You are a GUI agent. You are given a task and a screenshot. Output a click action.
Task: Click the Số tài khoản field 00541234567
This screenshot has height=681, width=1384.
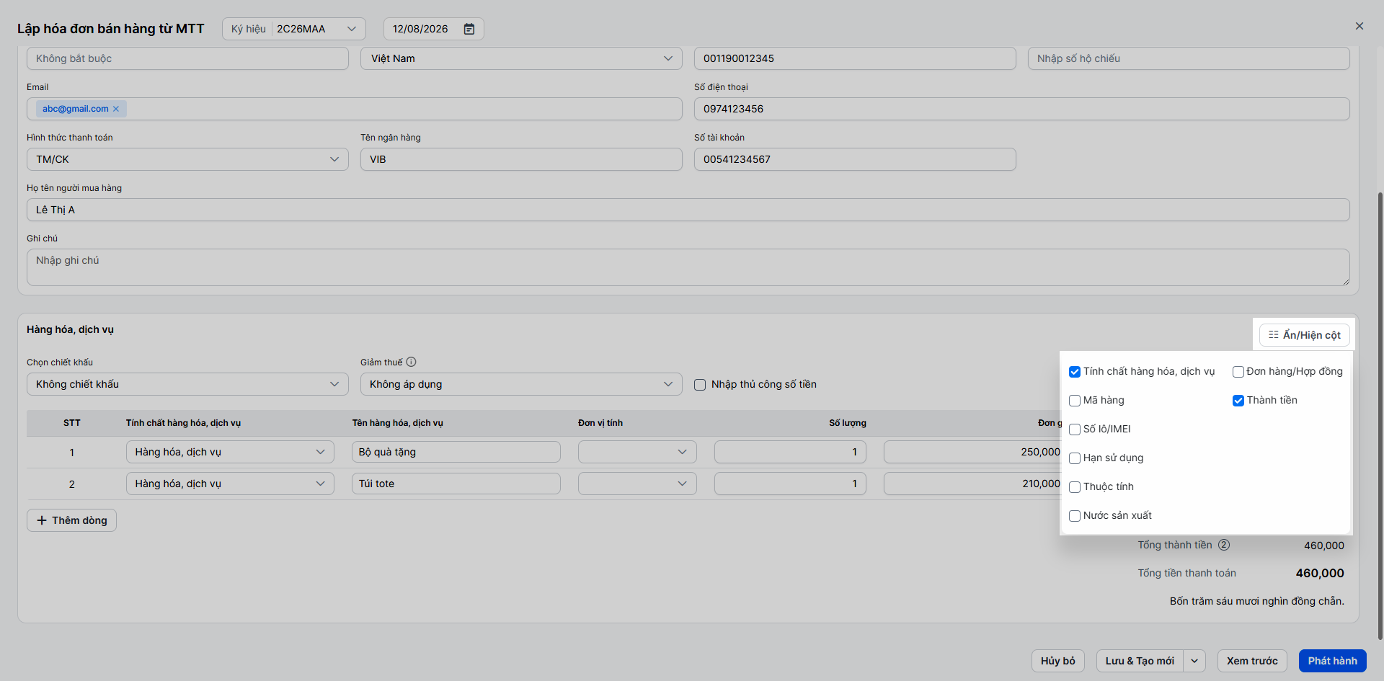[855, 159]
